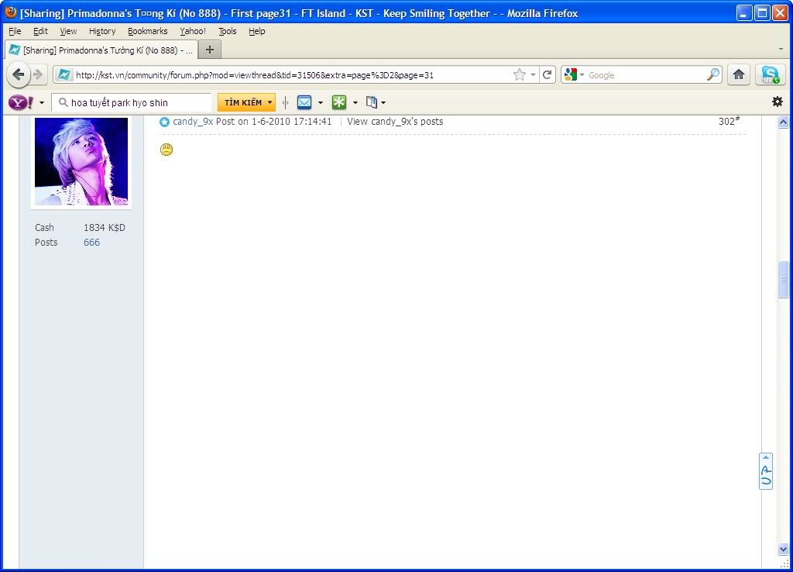Open the View menu
Viewport: 793px width, 572px height.
(68, 31)
